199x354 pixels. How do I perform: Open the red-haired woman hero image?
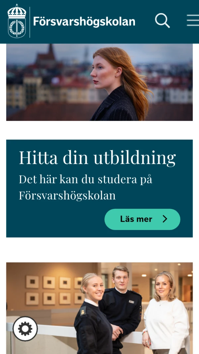pos(99,82)
